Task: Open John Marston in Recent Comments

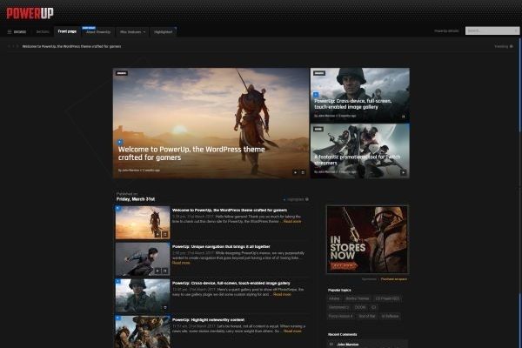Action: tap(347, 345)
